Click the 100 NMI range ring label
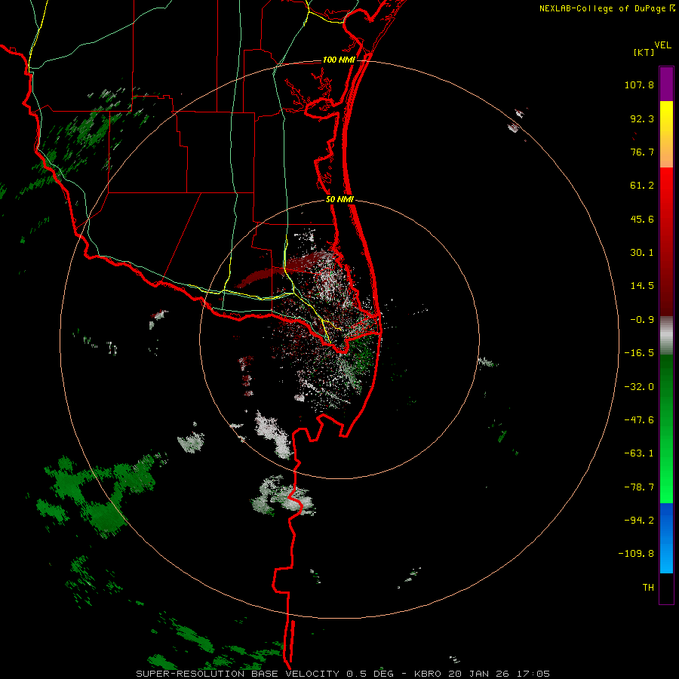Image resolution: width=679 pixels, height=679 pixels. (339, 60)
